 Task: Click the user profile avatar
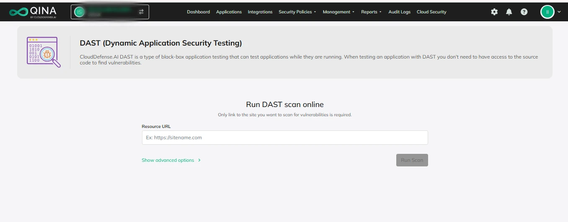point(547,12)
